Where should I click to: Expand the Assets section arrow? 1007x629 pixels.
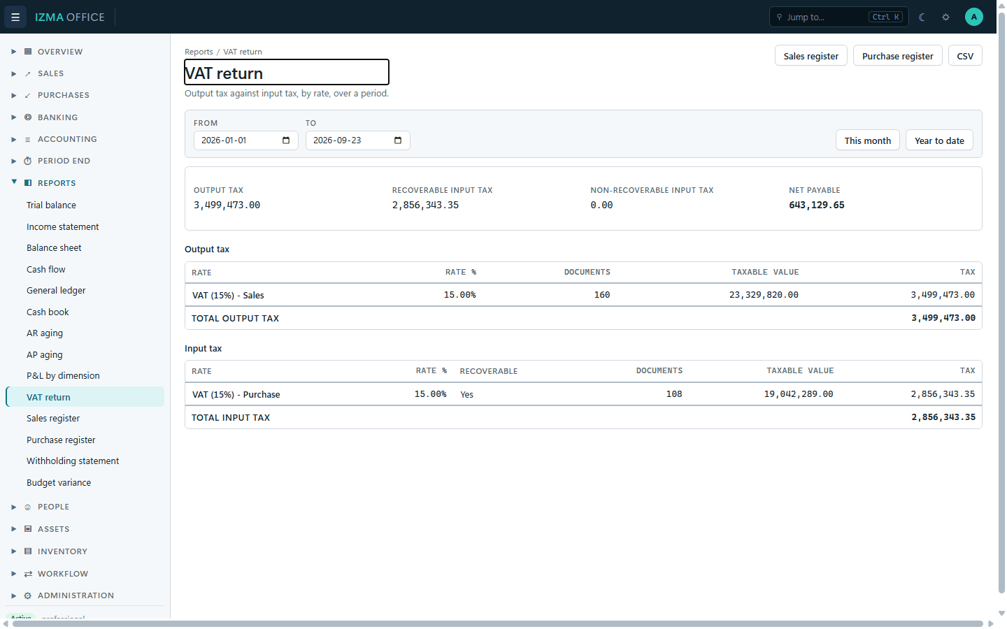(13, 529)
